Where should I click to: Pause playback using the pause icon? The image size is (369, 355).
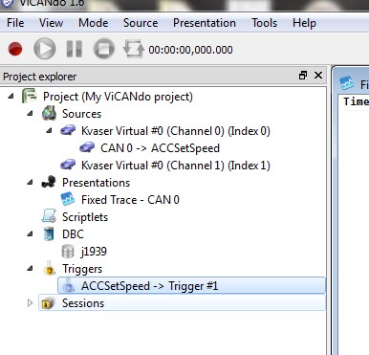click(75, 49)
